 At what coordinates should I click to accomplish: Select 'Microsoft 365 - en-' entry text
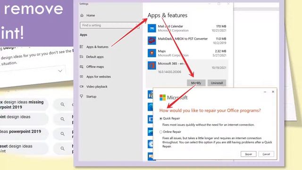171,63
